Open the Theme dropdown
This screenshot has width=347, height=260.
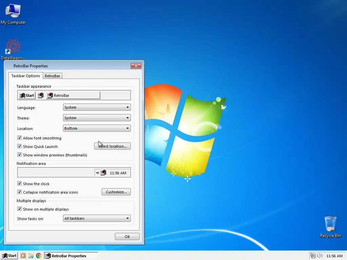[97, 118]
